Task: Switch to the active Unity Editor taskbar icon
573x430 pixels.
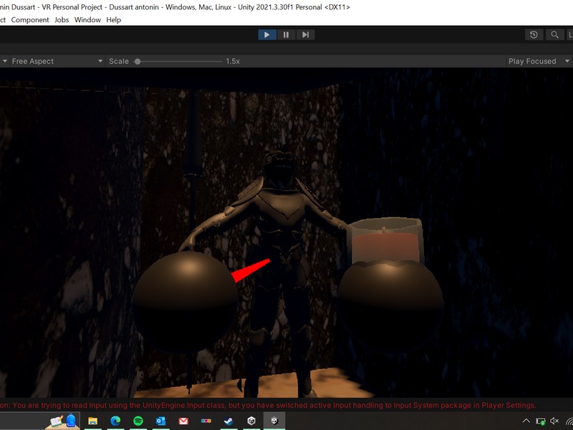Action: click(274, 421)
